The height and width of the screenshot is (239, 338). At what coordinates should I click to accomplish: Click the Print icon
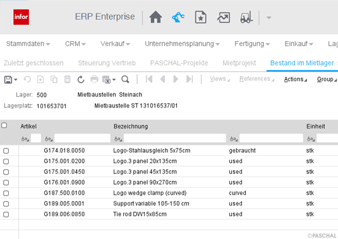pyautogui.click(x=94, y=80)
